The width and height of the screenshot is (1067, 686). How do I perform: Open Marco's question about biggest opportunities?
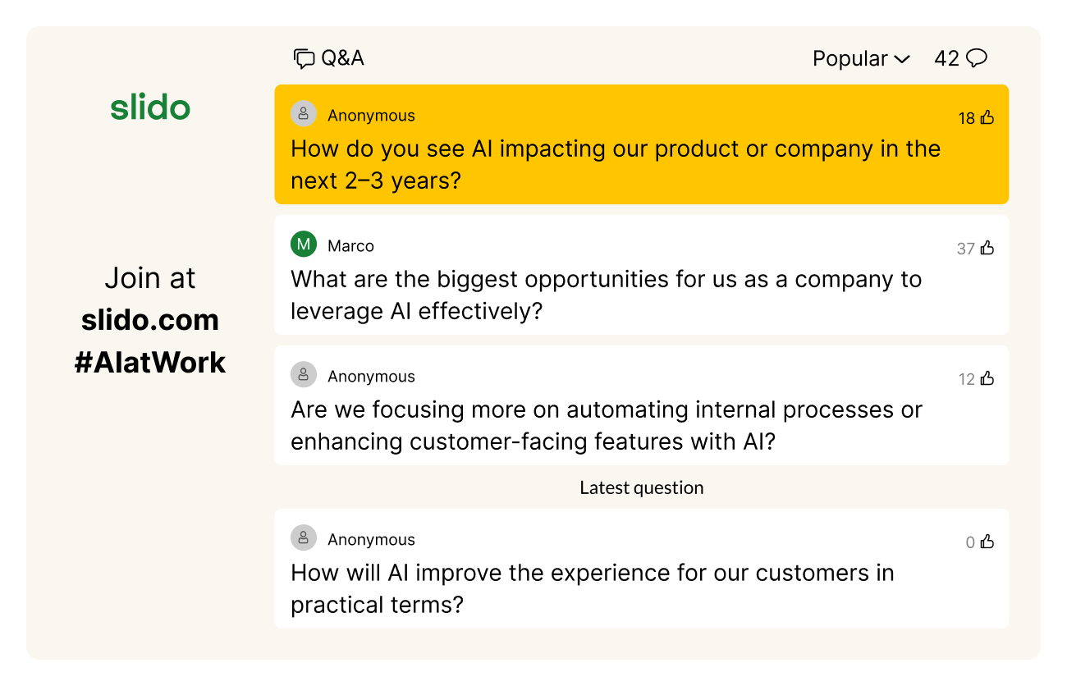click(606, 295)
